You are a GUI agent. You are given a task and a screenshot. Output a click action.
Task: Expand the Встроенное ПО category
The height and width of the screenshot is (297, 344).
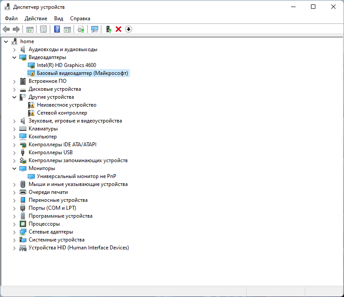tap(14, 82)
